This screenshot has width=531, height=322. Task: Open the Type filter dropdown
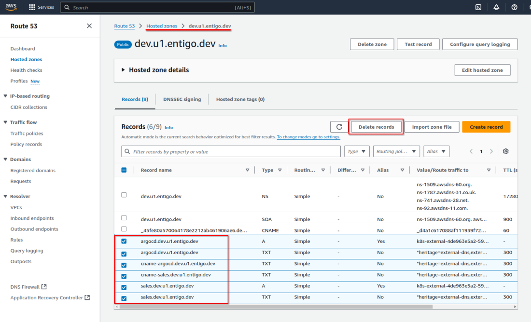[x=357, y=151]
